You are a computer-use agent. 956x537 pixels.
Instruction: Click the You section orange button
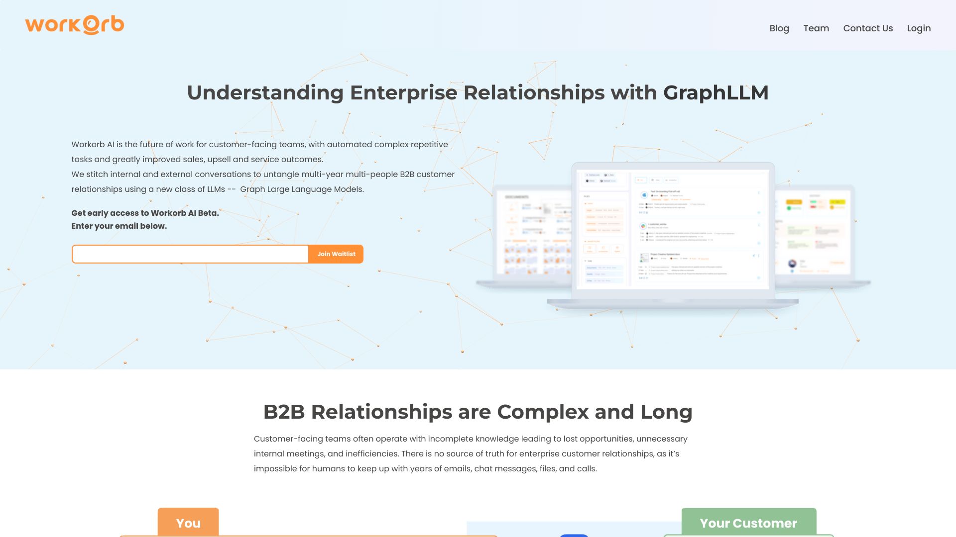point(188,523)
